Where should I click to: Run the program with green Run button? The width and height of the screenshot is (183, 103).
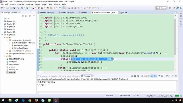click(27, 8)
